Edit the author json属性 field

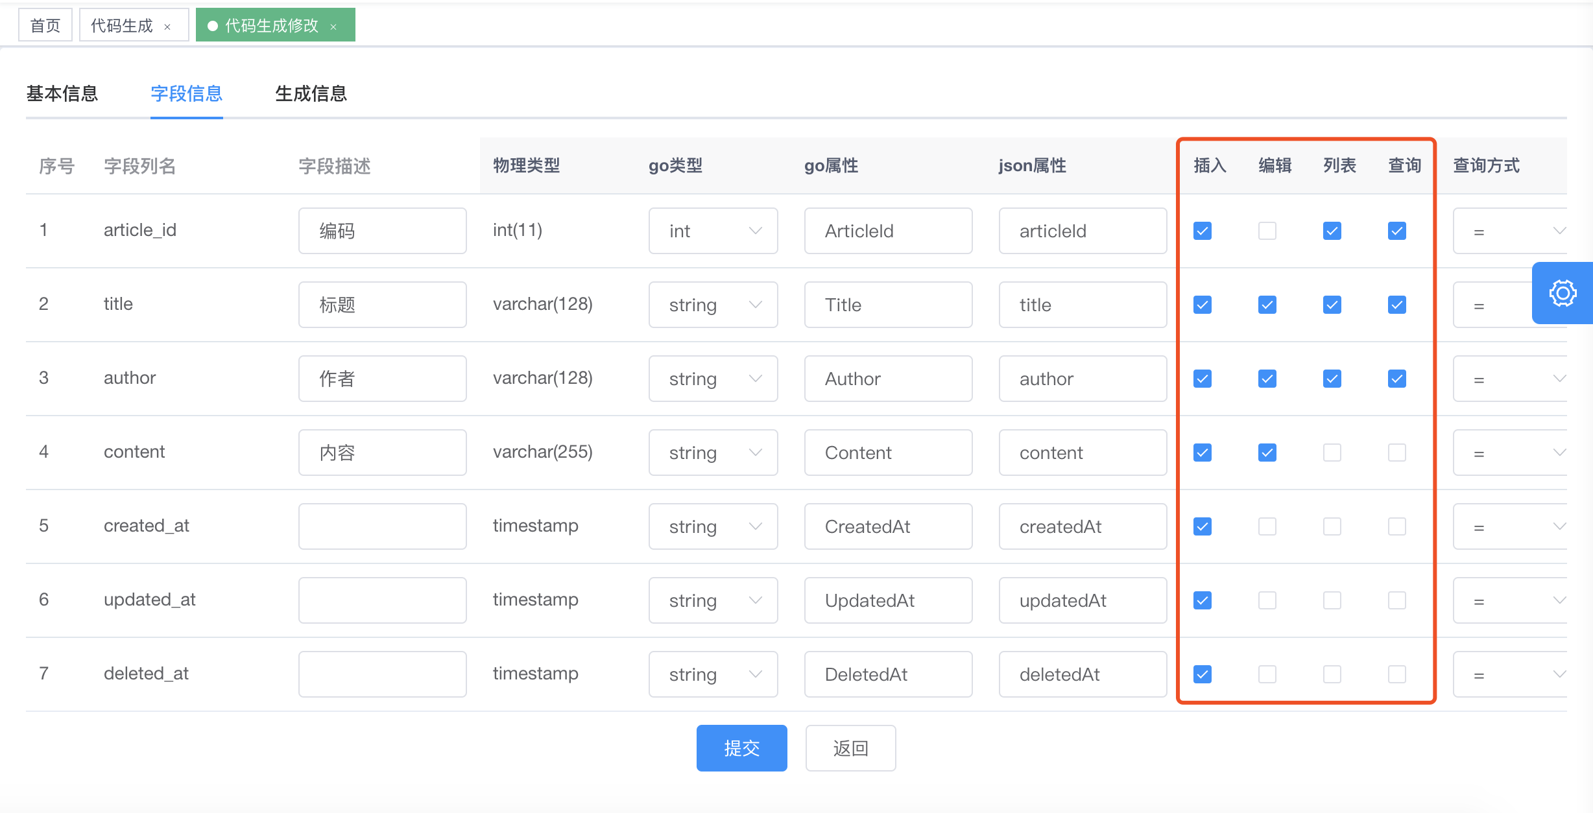pos(1083,379)
